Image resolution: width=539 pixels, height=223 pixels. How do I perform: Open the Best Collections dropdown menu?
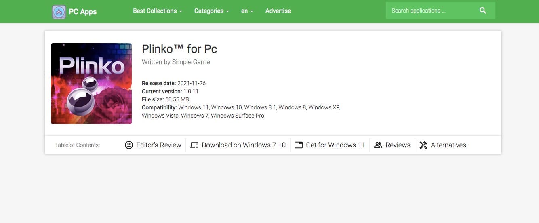pos(158,11)
